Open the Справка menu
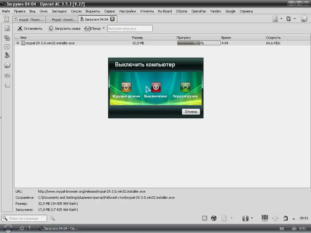Screen dimensions: 311x233 [x=246, y=11]
